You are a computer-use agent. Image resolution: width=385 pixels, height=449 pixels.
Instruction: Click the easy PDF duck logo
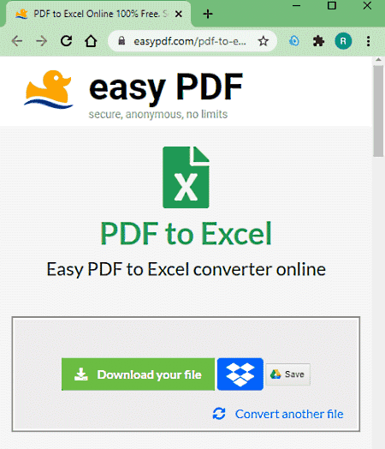pos(49,89)
